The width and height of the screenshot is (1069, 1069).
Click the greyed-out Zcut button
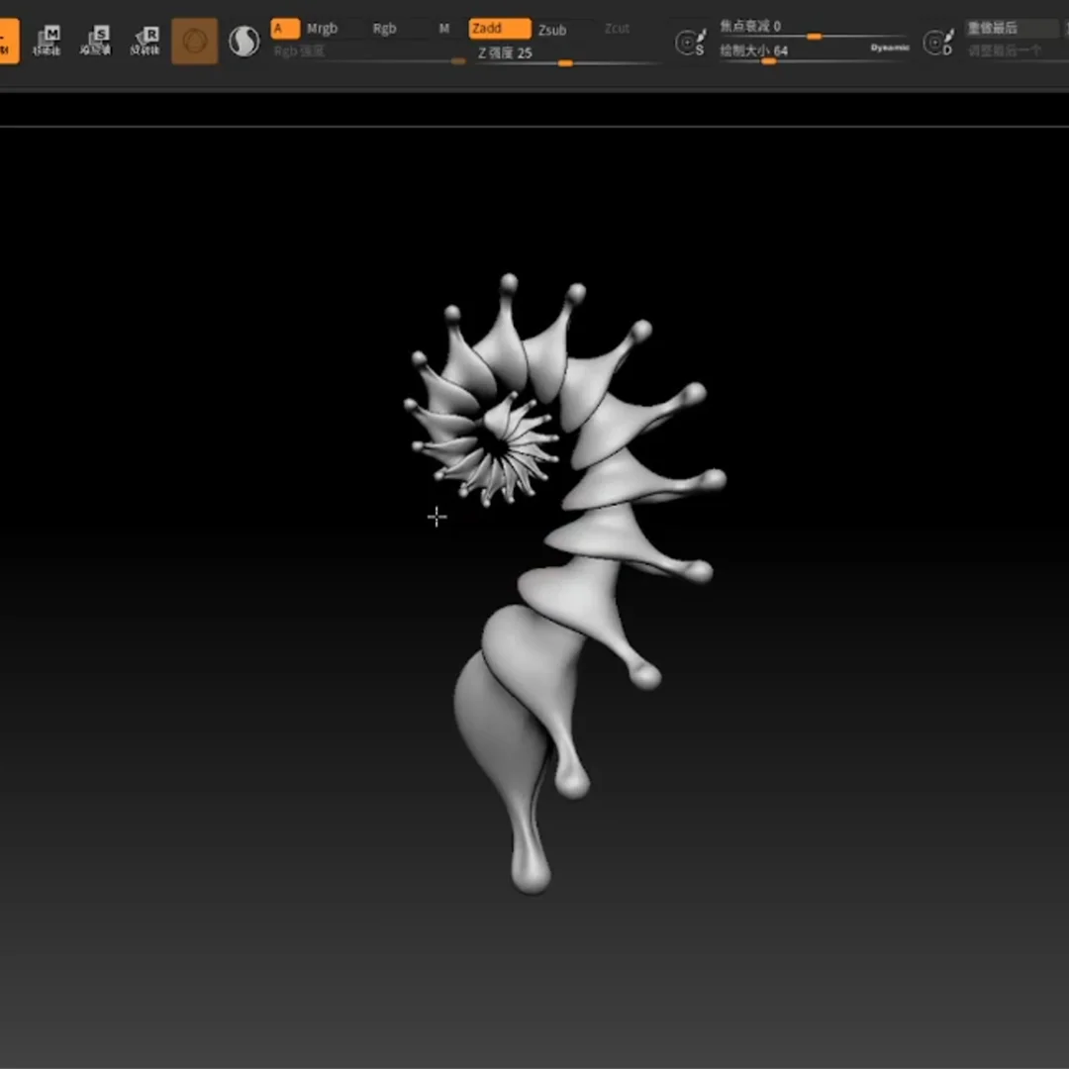click(617, 29)
